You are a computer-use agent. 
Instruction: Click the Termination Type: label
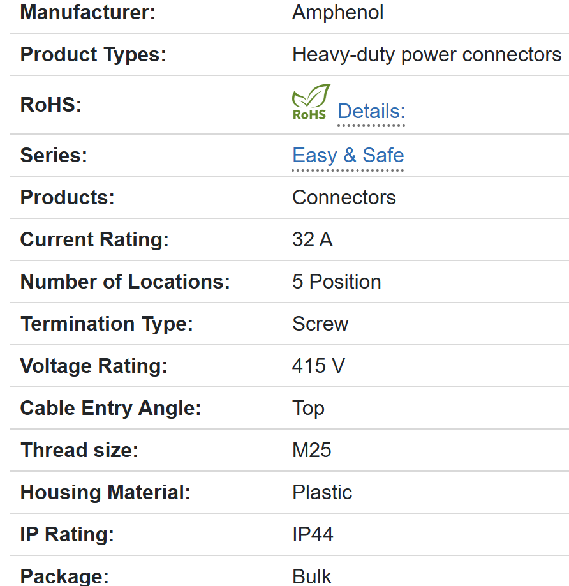tap(107, 324)
